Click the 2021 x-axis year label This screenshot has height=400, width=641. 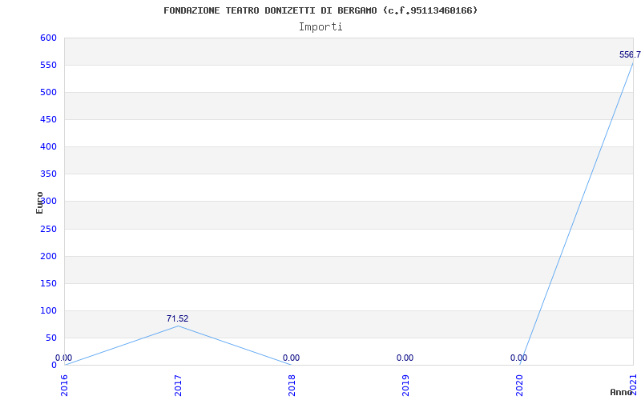click(x=633, y=386)
